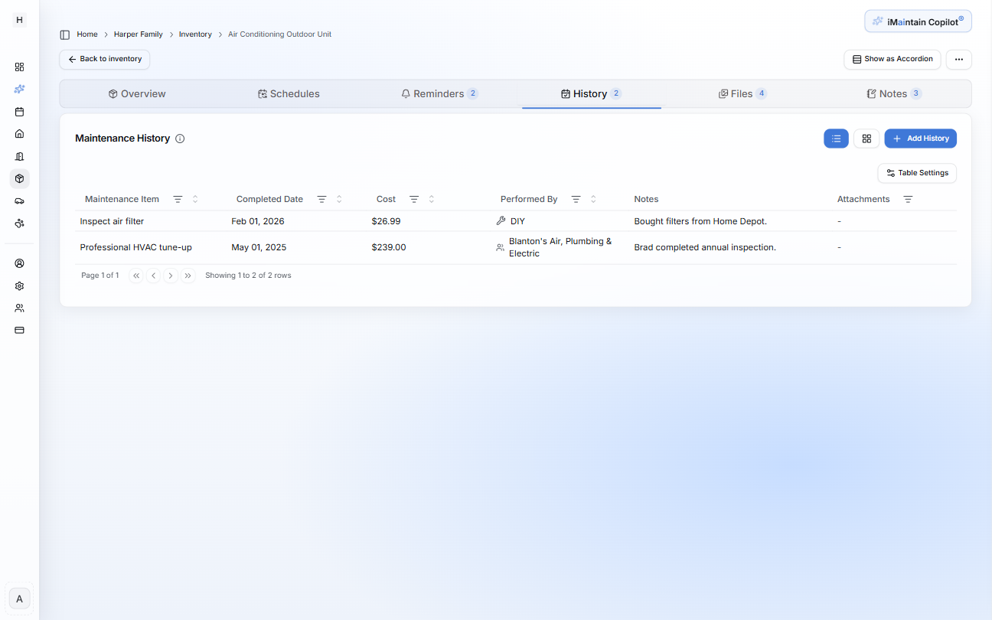Open the Files tab

click(742, 93)
